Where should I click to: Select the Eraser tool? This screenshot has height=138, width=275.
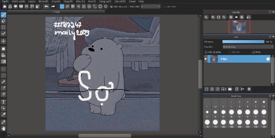click(3, 21)
